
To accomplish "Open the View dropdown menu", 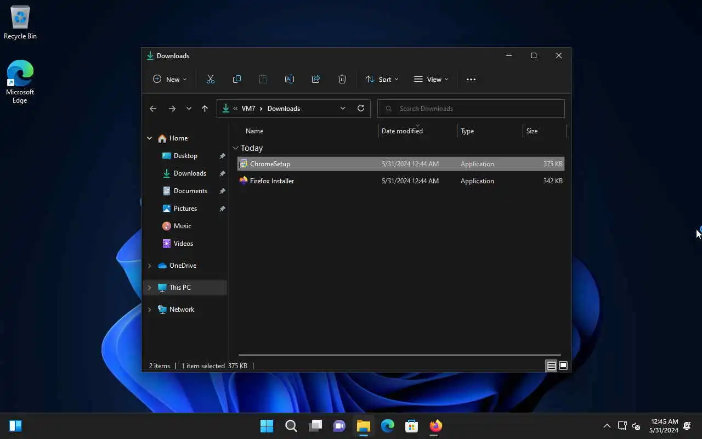I will tap(431, 79).
